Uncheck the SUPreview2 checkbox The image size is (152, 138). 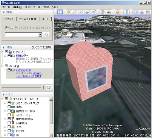coord(9,70)
